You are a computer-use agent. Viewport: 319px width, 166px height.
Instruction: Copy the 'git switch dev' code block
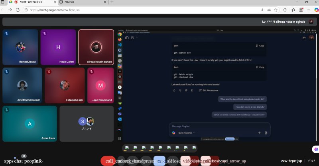260,45
